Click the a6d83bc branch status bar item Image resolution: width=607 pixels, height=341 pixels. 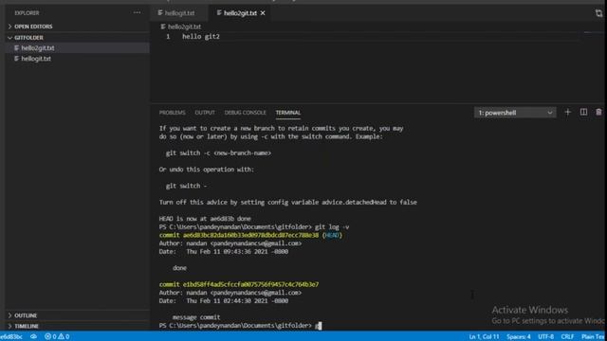(x=11, y=337)
